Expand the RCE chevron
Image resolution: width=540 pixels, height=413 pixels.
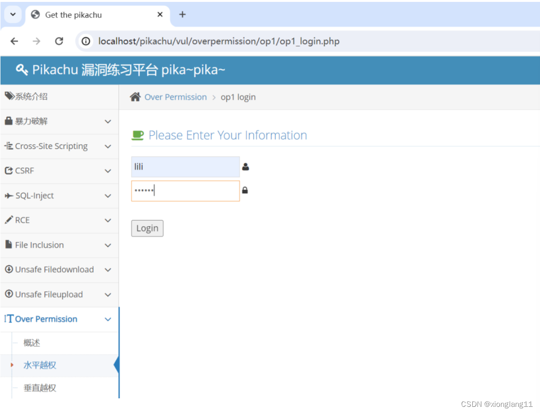click(x=108, y=220)
